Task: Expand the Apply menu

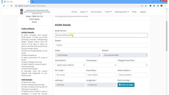Action: pos(84,12)
